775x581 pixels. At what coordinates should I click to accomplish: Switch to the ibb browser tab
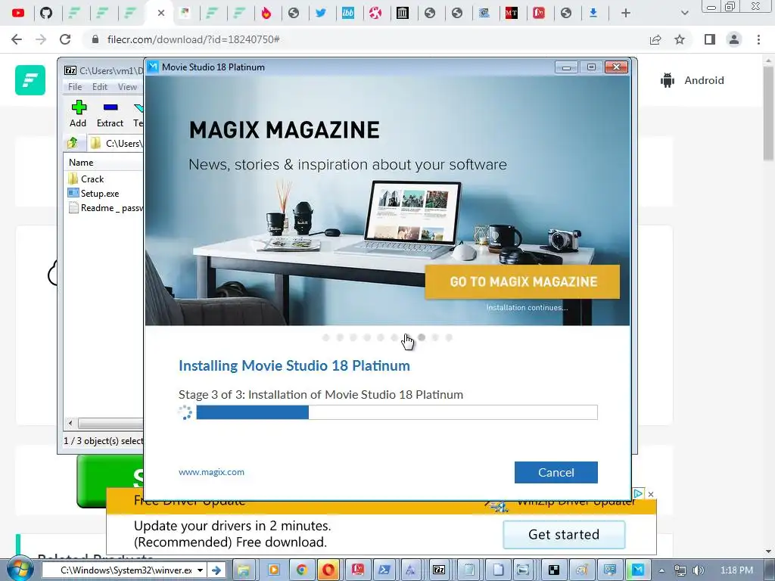tap(348, 13)
